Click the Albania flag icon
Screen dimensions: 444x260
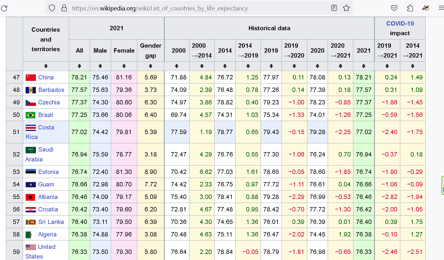[x=31, y=197]
